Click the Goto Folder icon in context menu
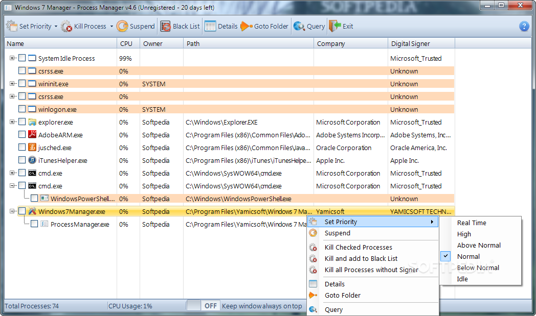The height and width of the screenshot is (316, 536). coord(313,295)
